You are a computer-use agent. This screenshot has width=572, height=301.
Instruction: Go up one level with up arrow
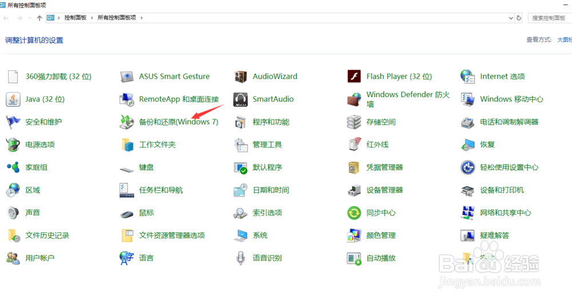39,18
